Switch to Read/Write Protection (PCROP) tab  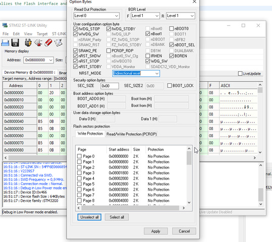coord(132,134)
